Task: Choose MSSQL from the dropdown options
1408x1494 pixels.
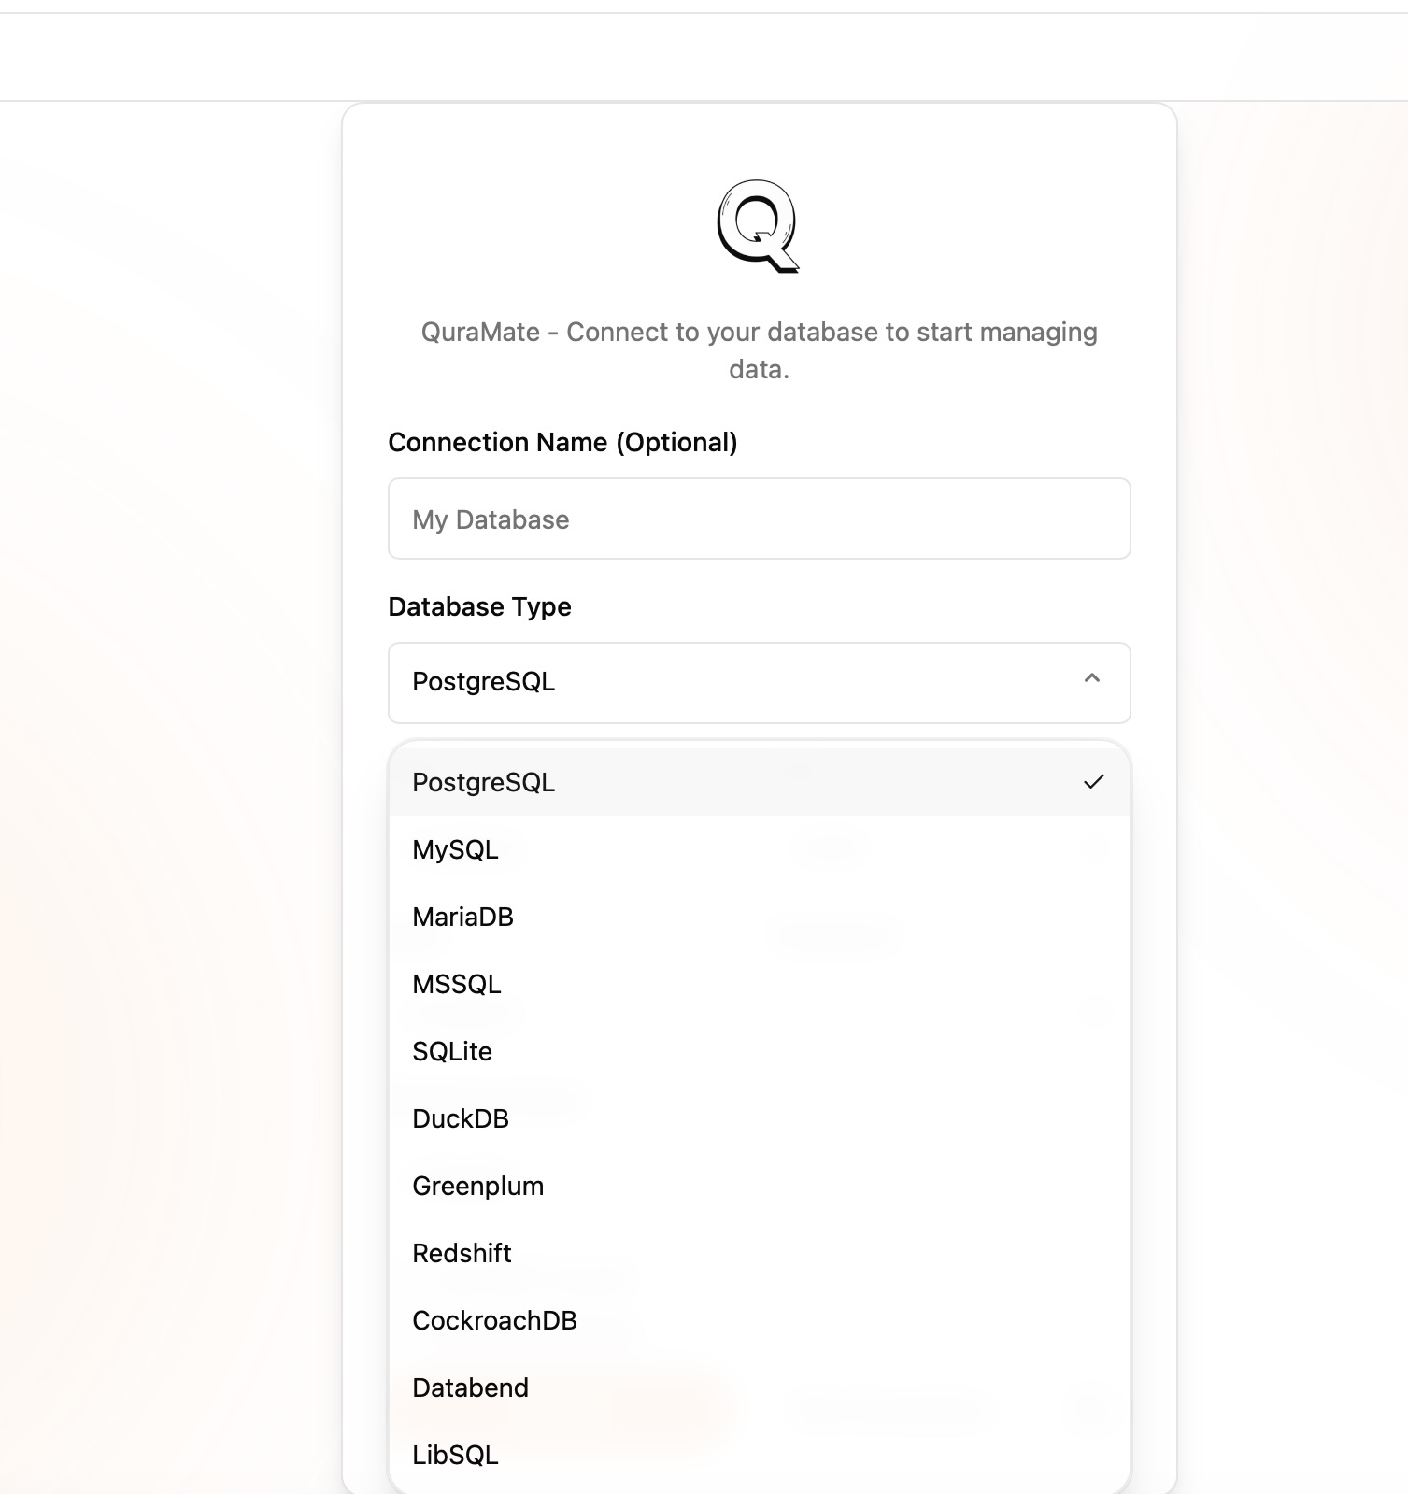Action: (457, 983)
